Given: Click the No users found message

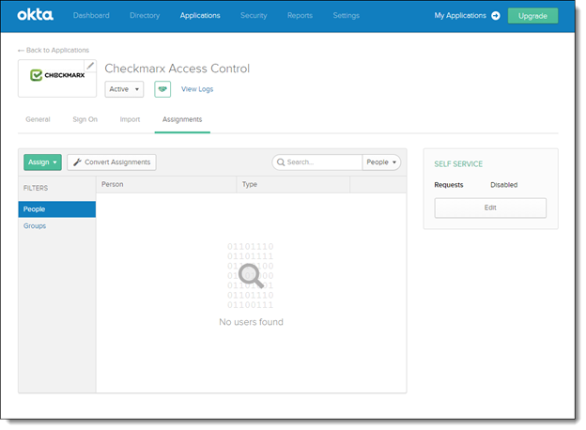Looking at the screenshot, I should (251, 322).
